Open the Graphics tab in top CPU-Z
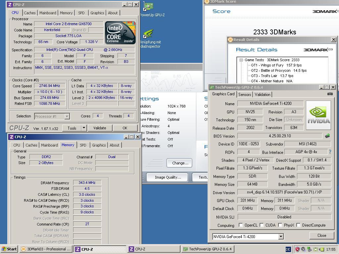Viewport: 339px width, 254px height. pos(97,13)
